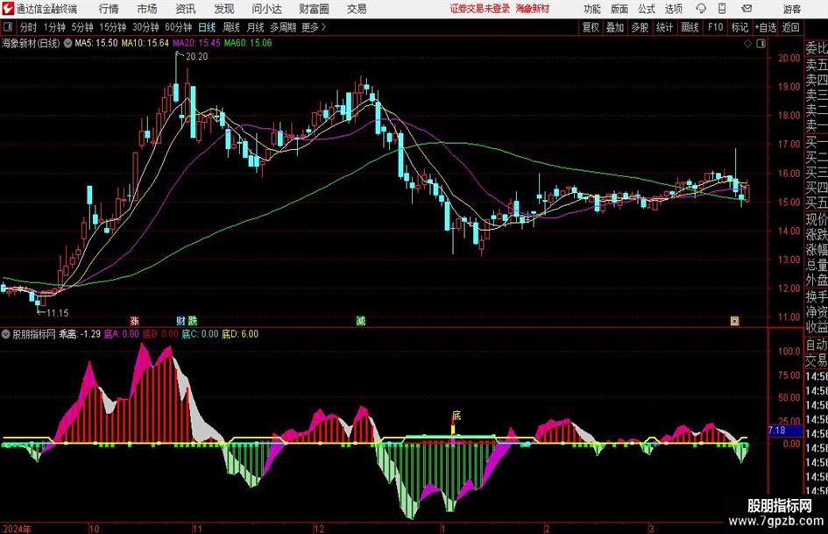
Task: Add stock via +自选 button
Action: point(765,27)
